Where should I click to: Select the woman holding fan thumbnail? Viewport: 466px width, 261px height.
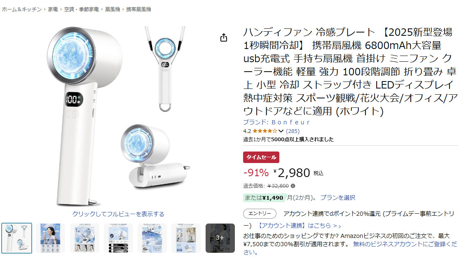50,238
